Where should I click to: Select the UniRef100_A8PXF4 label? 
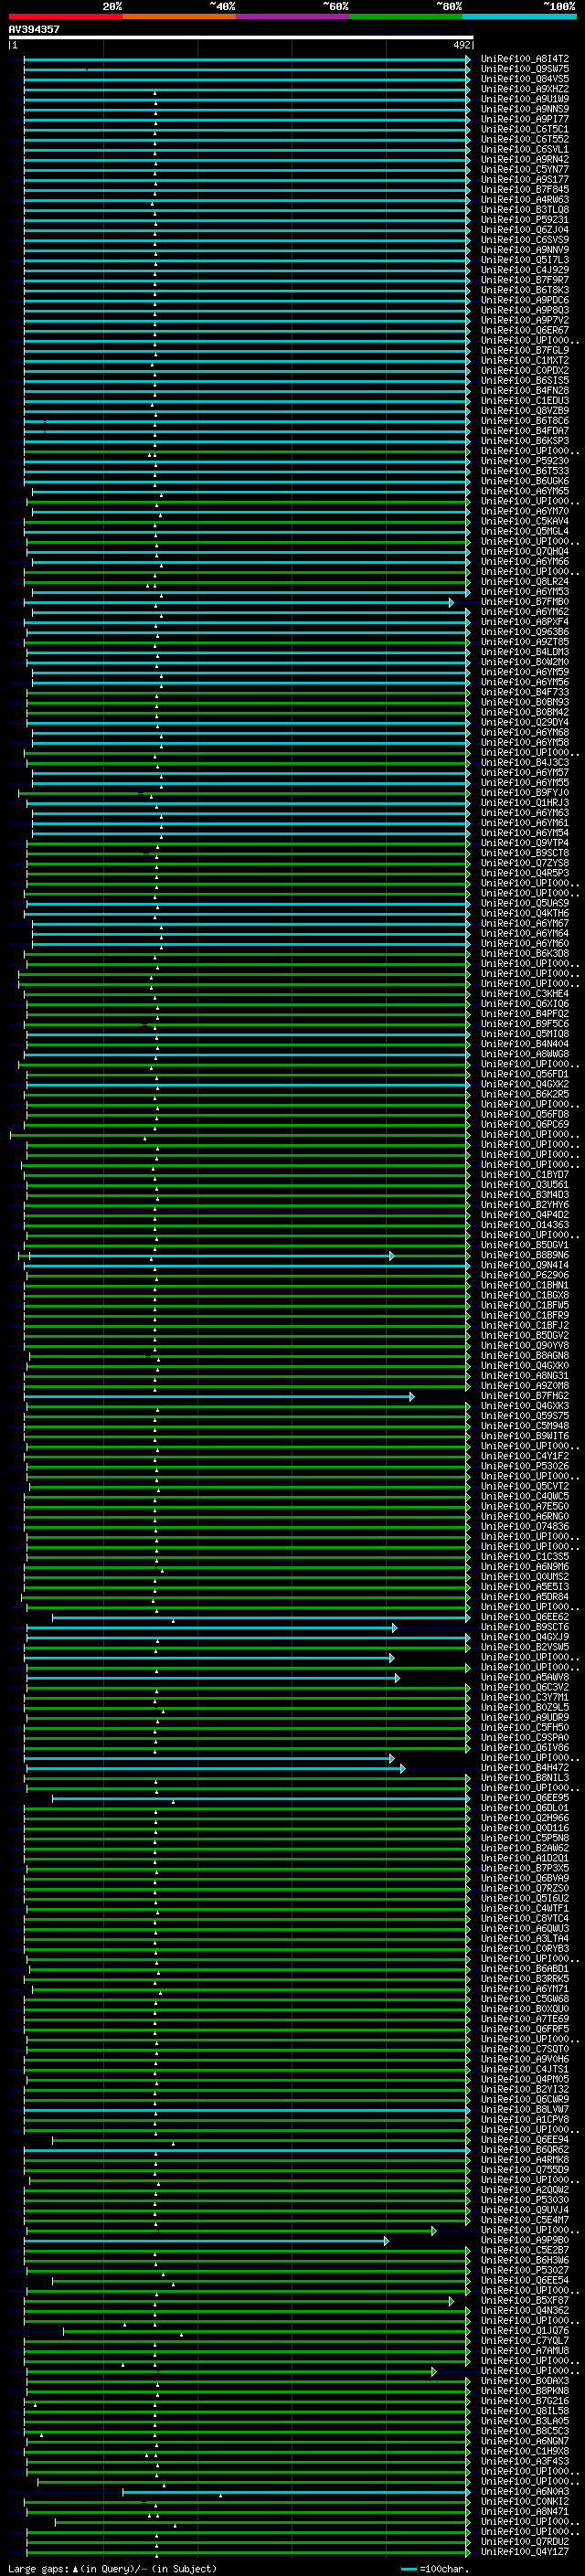(x=525, y=621)
